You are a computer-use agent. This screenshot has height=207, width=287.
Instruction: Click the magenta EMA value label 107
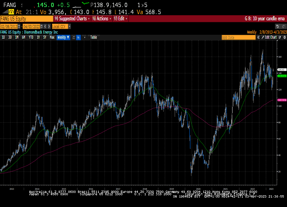[282, 100]
